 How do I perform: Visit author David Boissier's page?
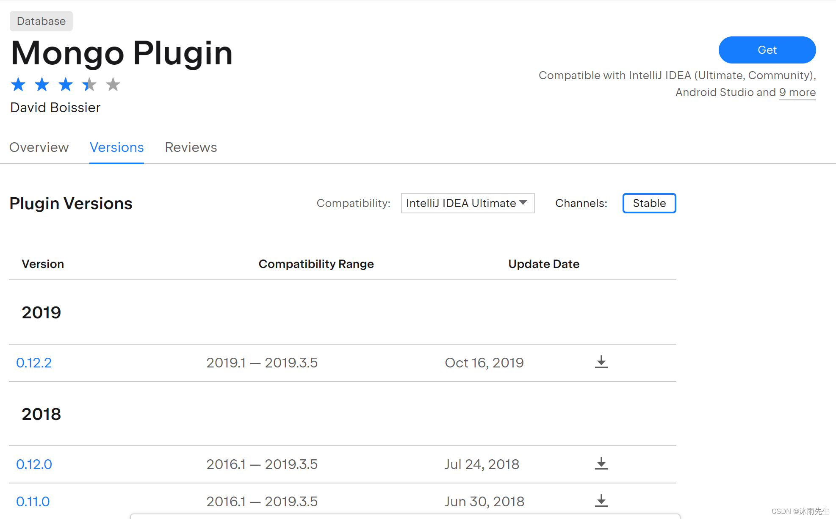[x=55, y=108]
